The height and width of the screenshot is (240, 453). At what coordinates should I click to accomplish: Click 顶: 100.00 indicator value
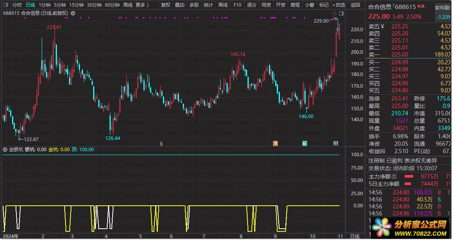click(83, 150)
